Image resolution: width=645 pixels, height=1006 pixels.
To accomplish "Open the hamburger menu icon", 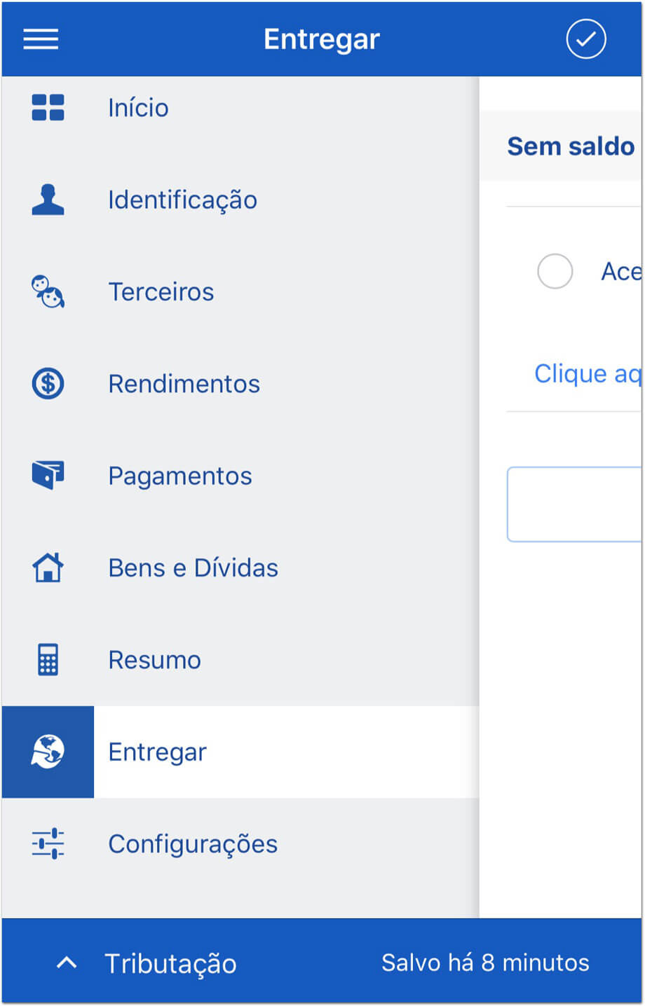I will pos(41,39).
